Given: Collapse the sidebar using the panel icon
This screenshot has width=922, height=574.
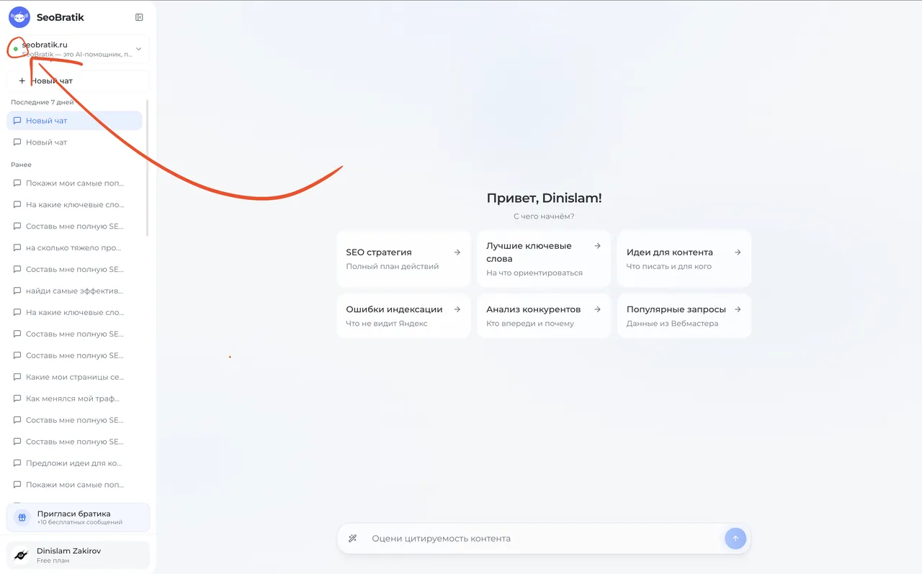Looking at the screenshot, I should tap(139, 17).
